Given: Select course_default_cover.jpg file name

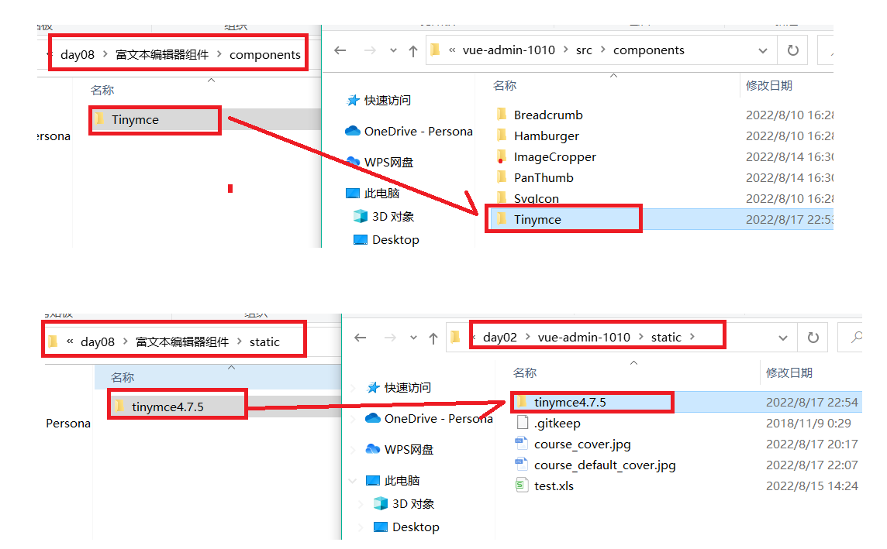Looking at the screenshot, I should (605, 465).
